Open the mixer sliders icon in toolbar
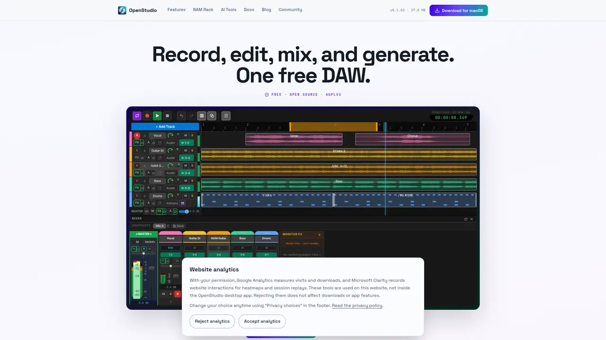This screenshot has height=340, width=606. point(226,116)
